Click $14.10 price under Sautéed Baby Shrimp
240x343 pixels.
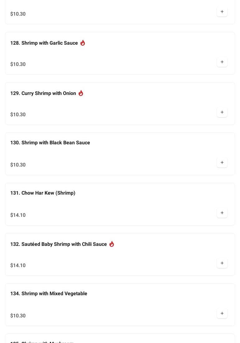18,266
